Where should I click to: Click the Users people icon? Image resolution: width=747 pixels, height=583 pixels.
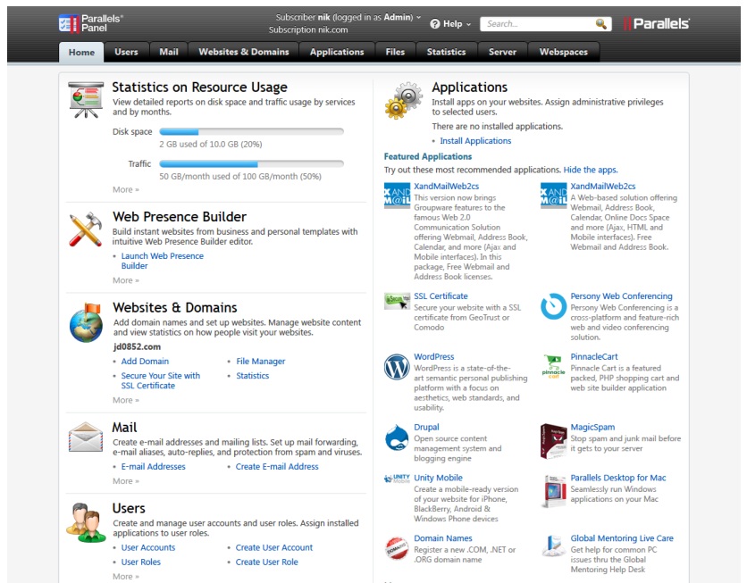[x=86, y=522]
